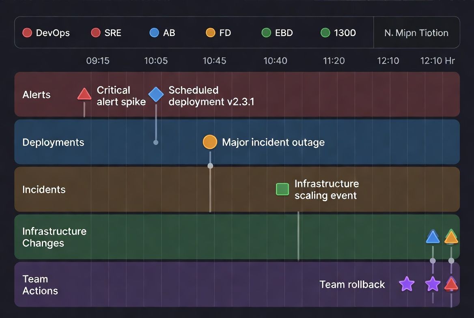Select the blue diamond Scheduled deployment marker
Screen dimensions: 474x318
click(x=156, y=95)
